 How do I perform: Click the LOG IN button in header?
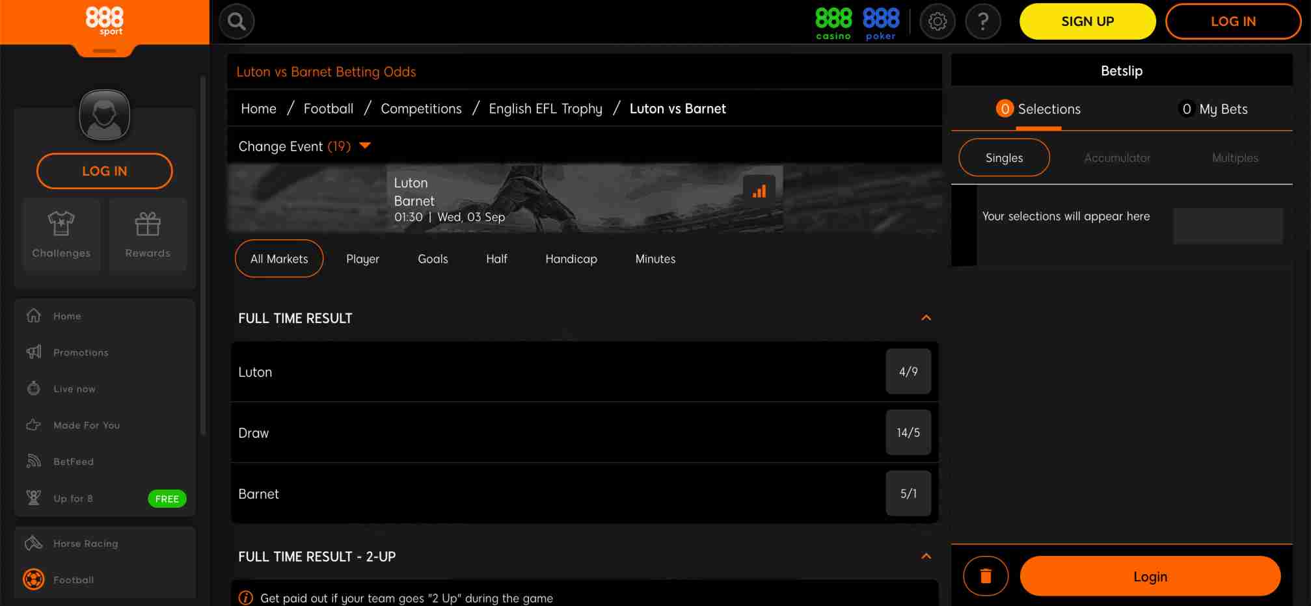tap(1233, 21)
